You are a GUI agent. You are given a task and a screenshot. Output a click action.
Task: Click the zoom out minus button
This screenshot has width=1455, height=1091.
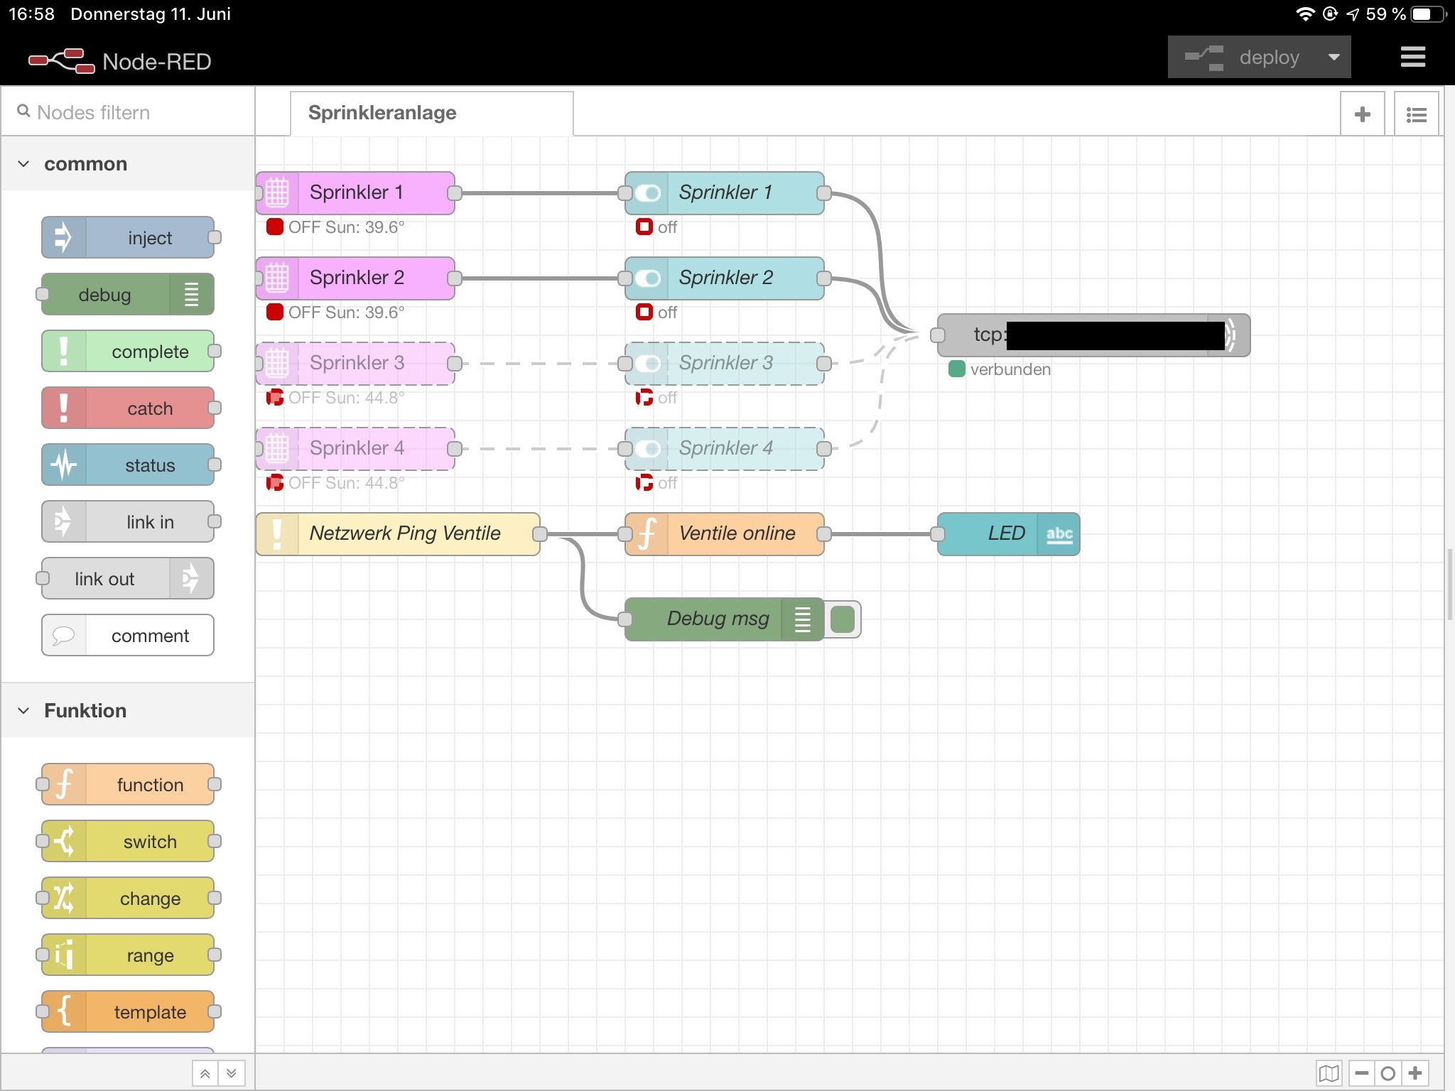[x=1361, y=1073]
